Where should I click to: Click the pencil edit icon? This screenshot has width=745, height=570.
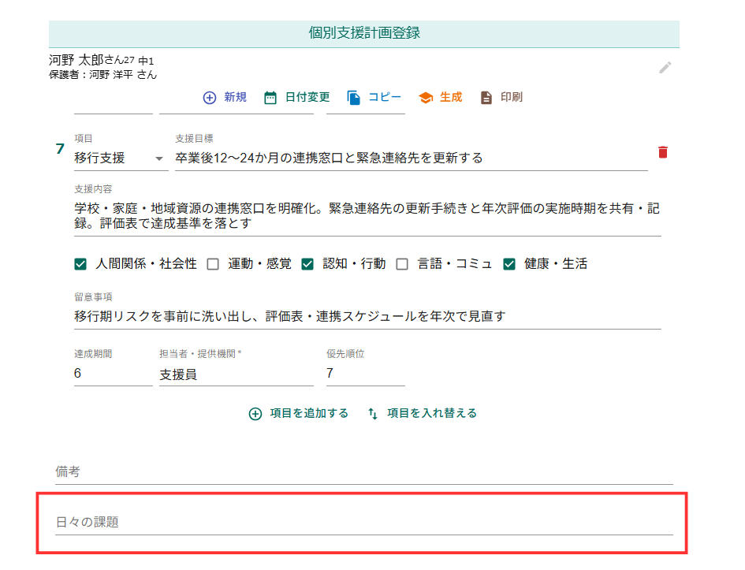(665, 68)
